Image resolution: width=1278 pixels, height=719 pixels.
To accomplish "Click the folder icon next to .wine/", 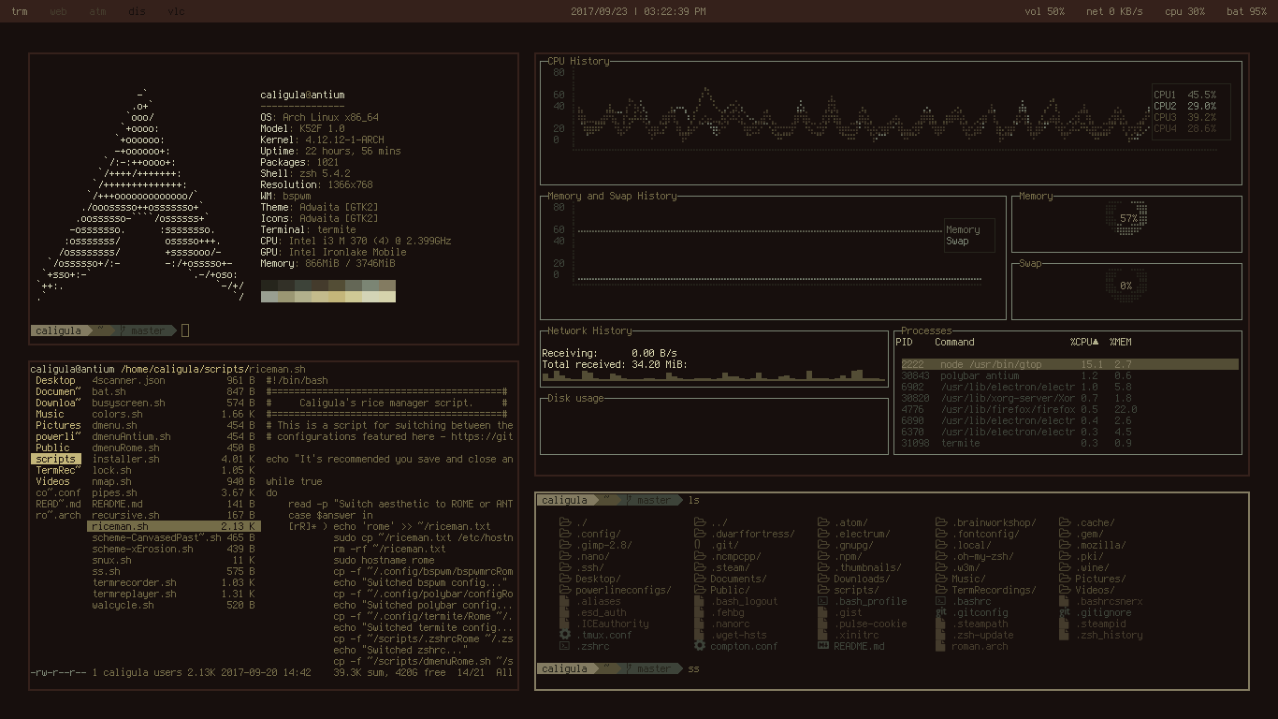I will [1065, 567].
